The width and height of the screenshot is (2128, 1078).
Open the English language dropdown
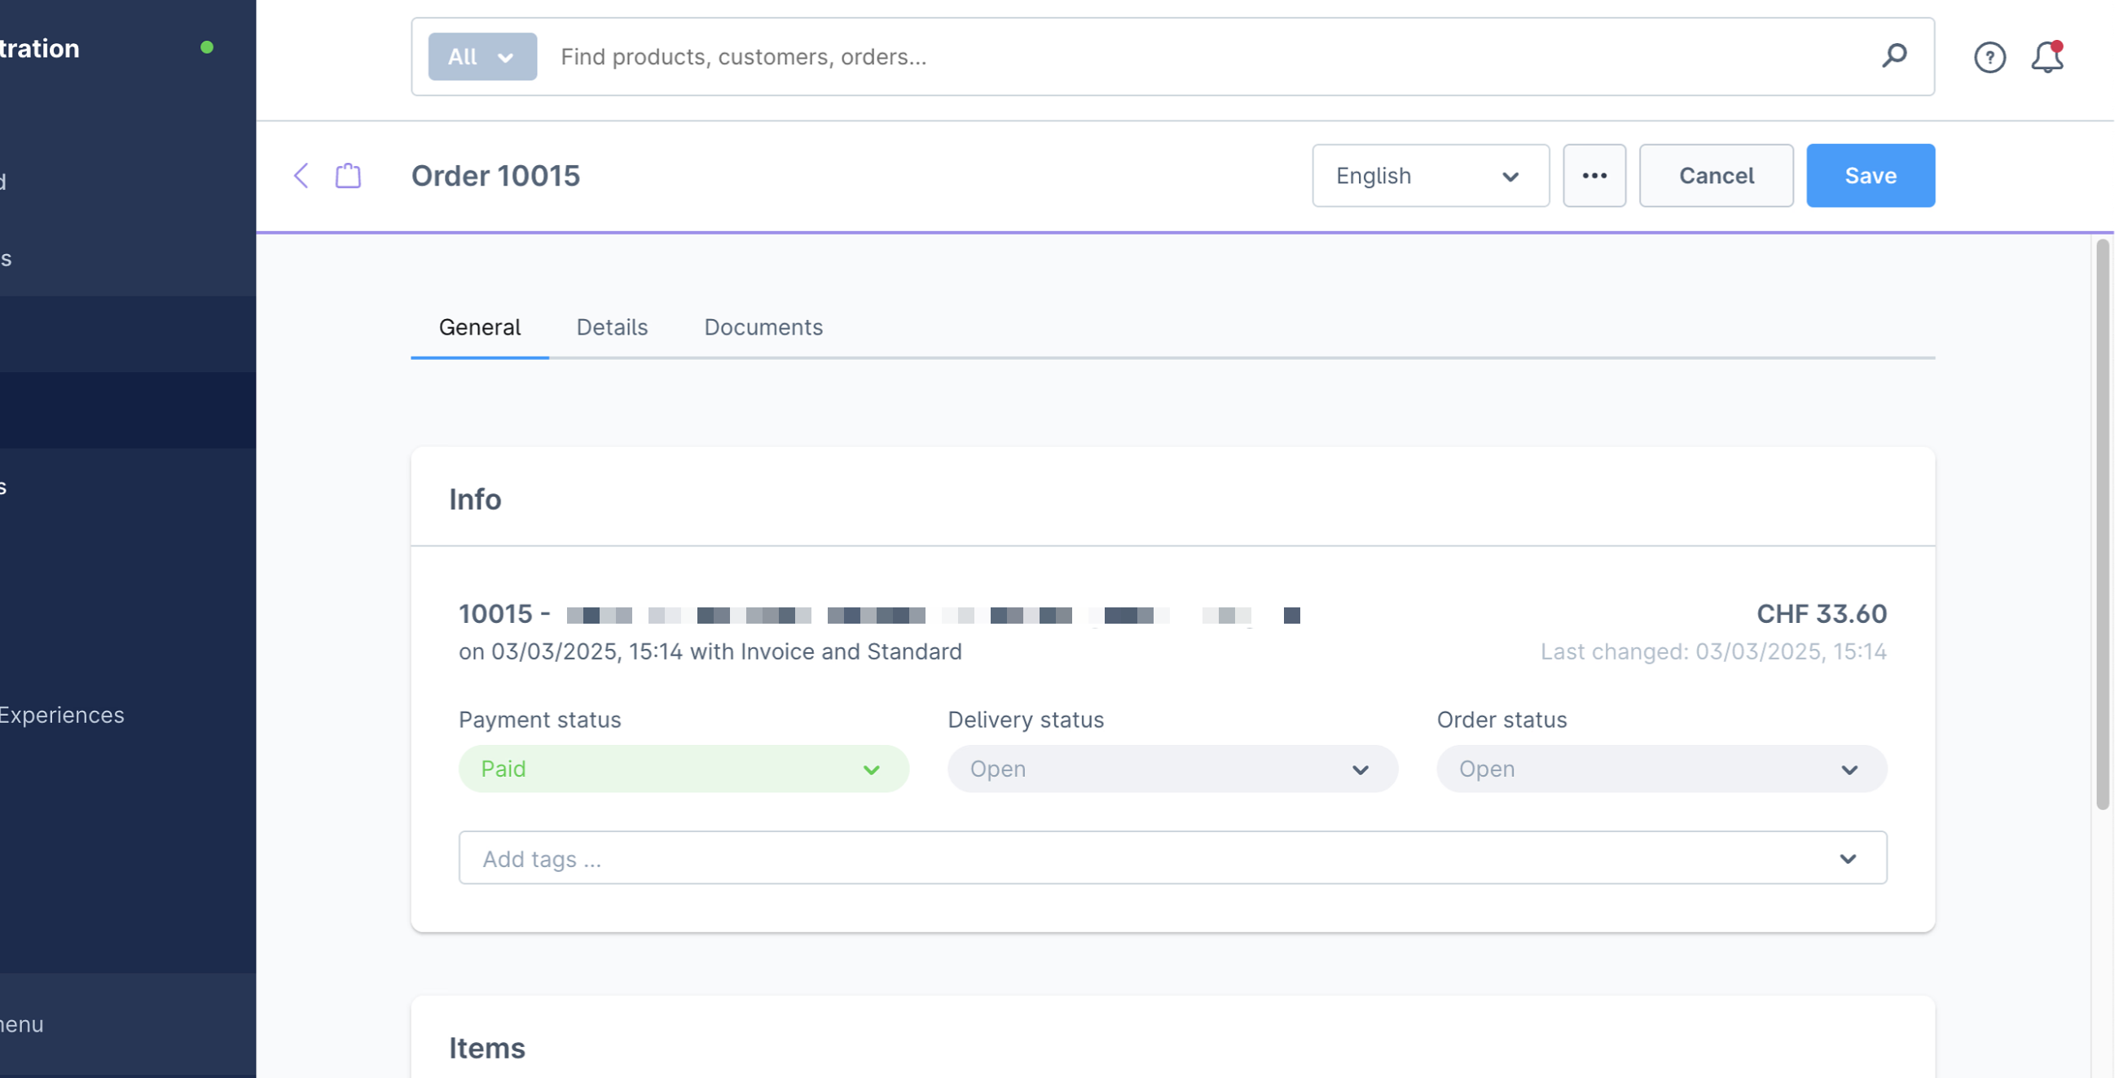(1430, 176)
